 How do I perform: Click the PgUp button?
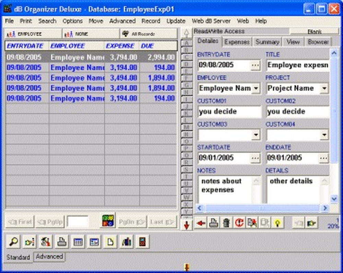pos(50,222)
